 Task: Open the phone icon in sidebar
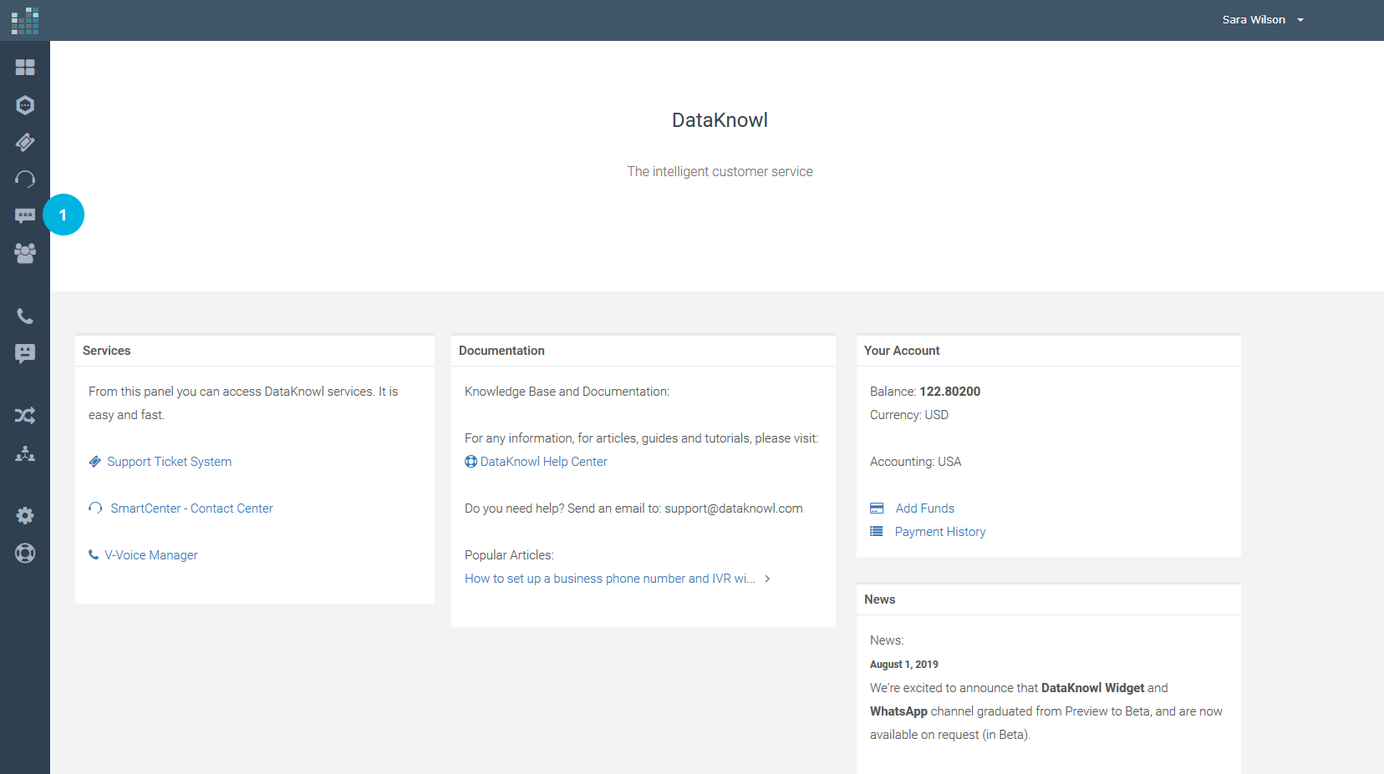[x=25, y=316]
